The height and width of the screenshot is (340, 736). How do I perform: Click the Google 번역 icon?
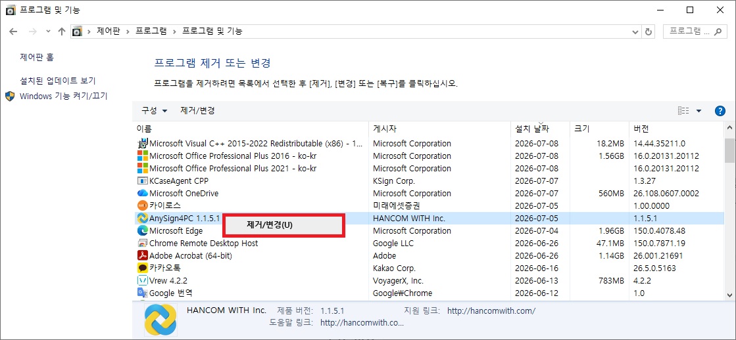tap(142, 293)
